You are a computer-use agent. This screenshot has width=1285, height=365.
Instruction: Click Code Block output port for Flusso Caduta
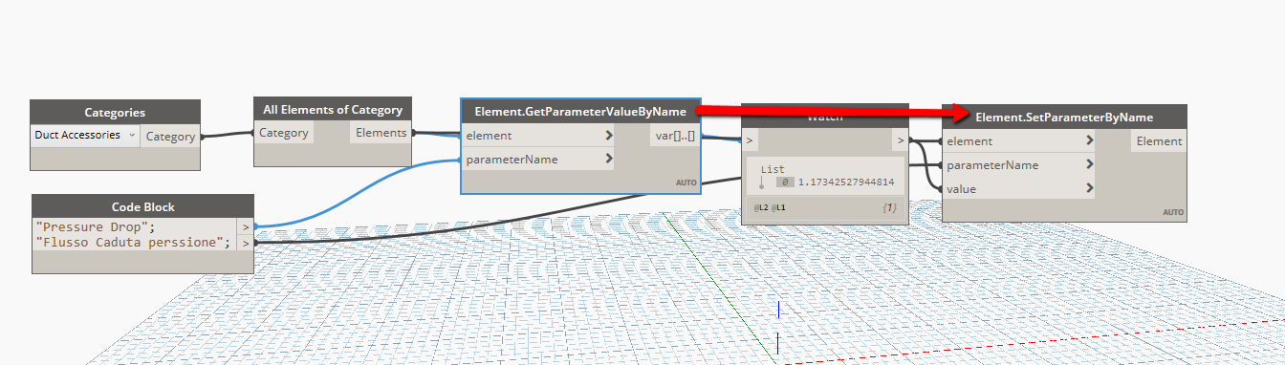246,243
